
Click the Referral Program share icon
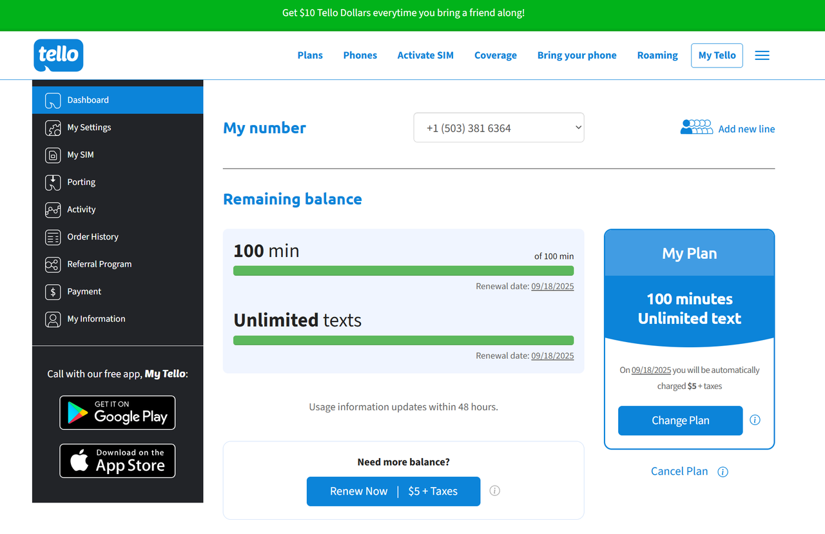[53, 265]
